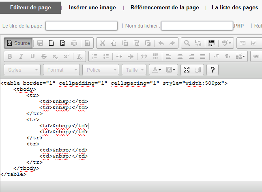The image size is (262, 192).
Task: Open the Taille size dropdown
Action: click(135, 70)
